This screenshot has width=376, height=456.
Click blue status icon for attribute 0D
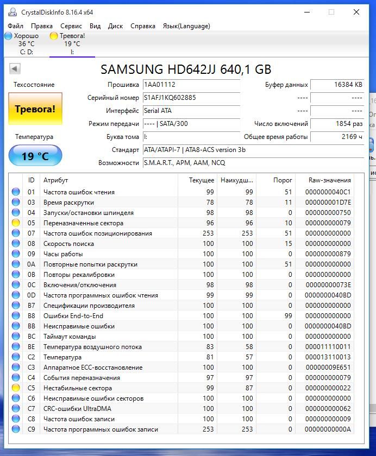[x=16, y=295]
